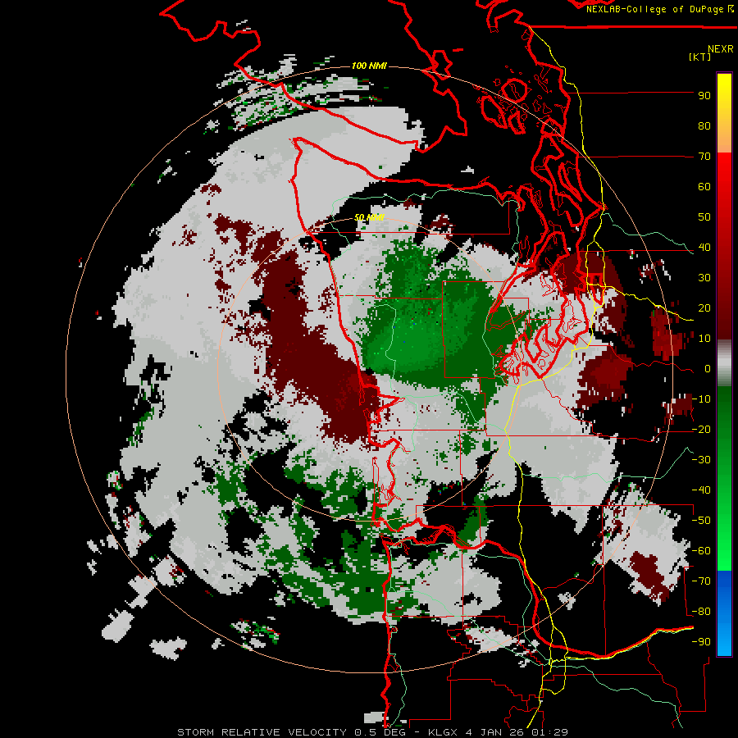
Task: Click the positive 60 scale label
Action: pos(704,187)
